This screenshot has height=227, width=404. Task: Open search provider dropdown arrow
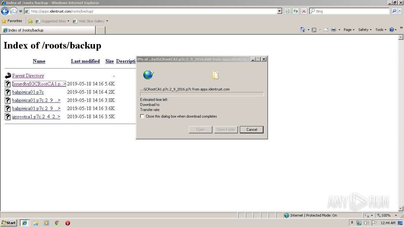(400, 11)
